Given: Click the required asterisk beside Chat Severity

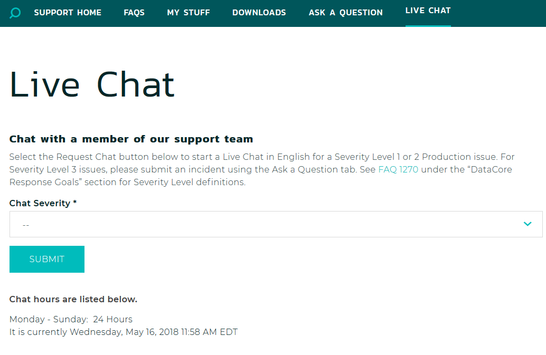Looking at the screenshot, I should point(75,203).
